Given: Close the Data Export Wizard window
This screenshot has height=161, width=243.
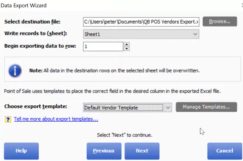Looking at the screenshot, I should click(242, 5).
